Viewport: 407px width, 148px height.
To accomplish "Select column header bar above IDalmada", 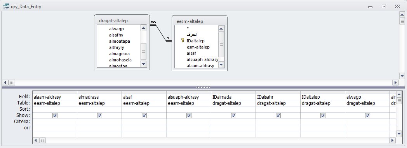I will (233, 92).
